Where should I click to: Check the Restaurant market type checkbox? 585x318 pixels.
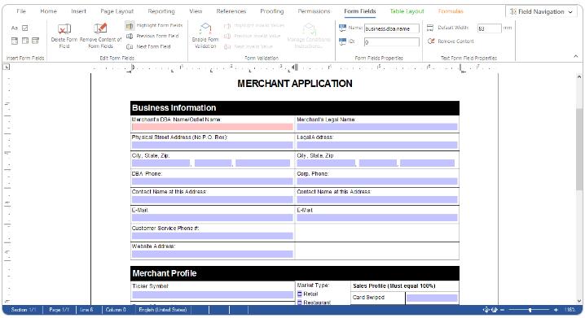[x=300, y=303]
